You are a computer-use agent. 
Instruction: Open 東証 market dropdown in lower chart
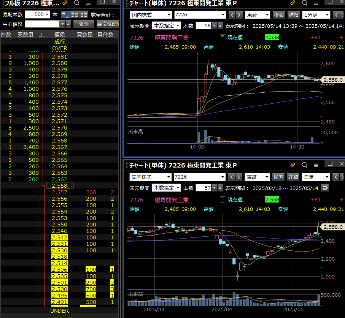click(x=257, y=177)
